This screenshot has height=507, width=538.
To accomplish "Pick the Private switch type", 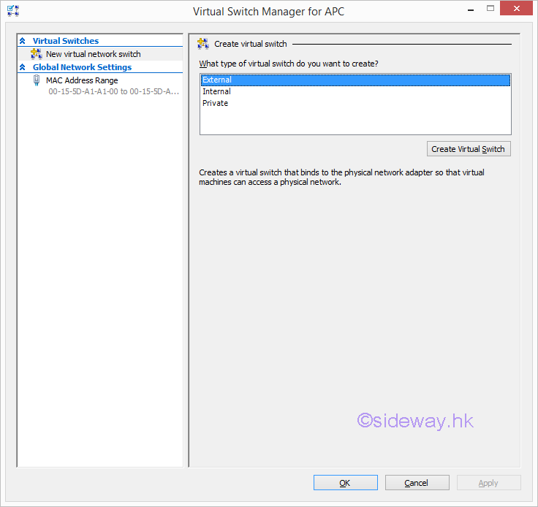I will [215, 103].
